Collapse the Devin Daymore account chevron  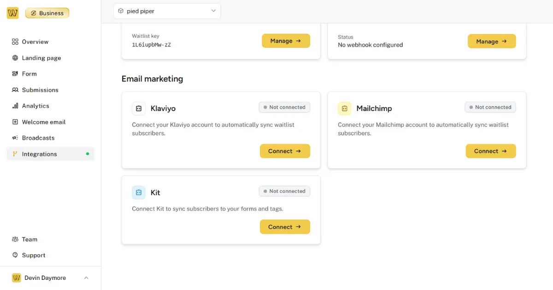[86, 278]
